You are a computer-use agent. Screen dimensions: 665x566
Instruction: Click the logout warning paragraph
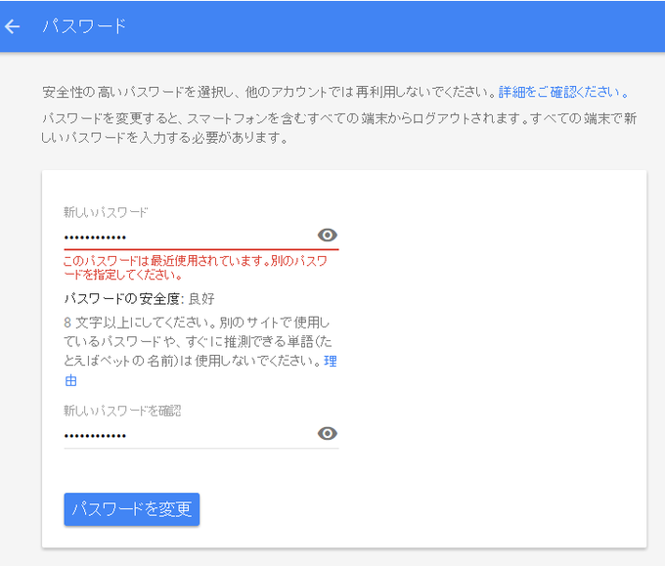(x=339, y=128)
